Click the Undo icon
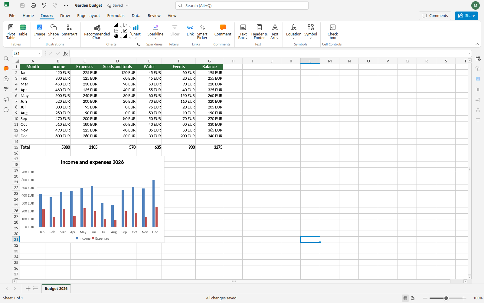 point(44,5)
